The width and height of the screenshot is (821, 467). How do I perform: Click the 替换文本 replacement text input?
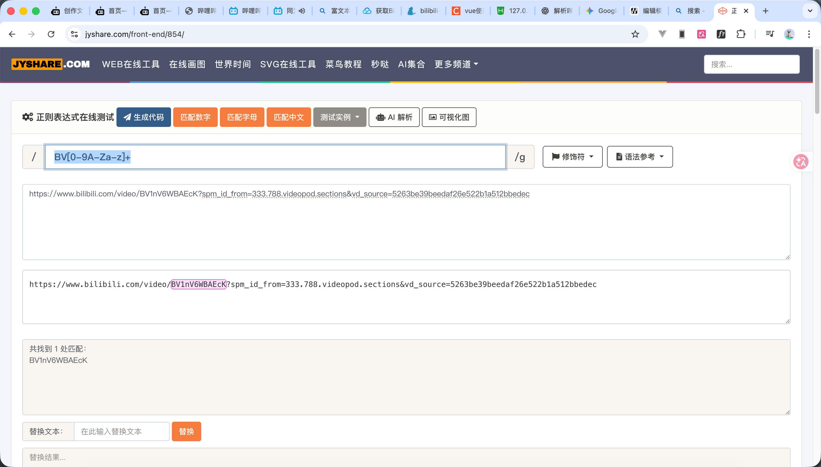121,431
